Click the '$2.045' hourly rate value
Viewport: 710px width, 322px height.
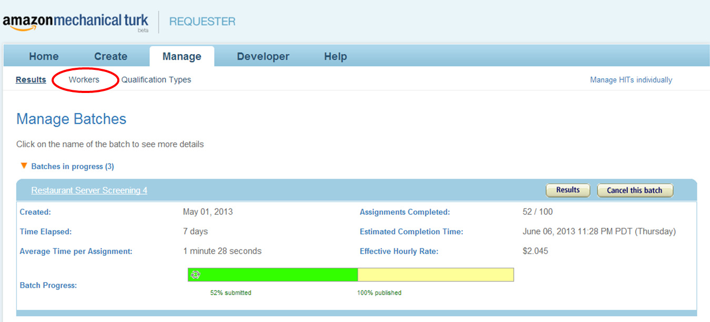click(535, 251)
